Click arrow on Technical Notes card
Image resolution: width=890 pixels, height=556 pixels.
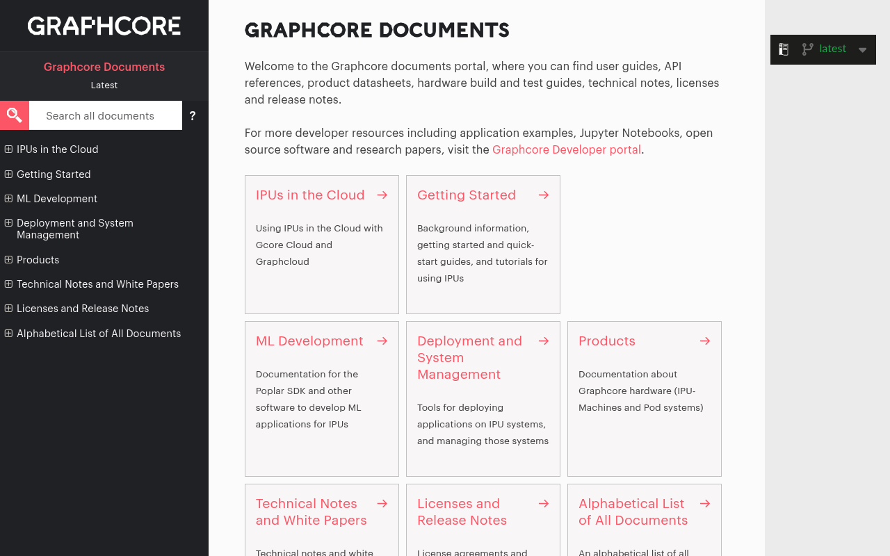pos(382,504)
